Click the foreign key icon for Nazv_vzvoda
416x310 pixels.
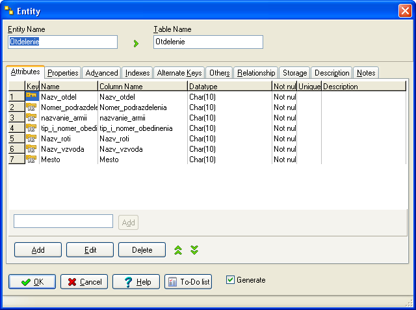(x=31, y=148)
